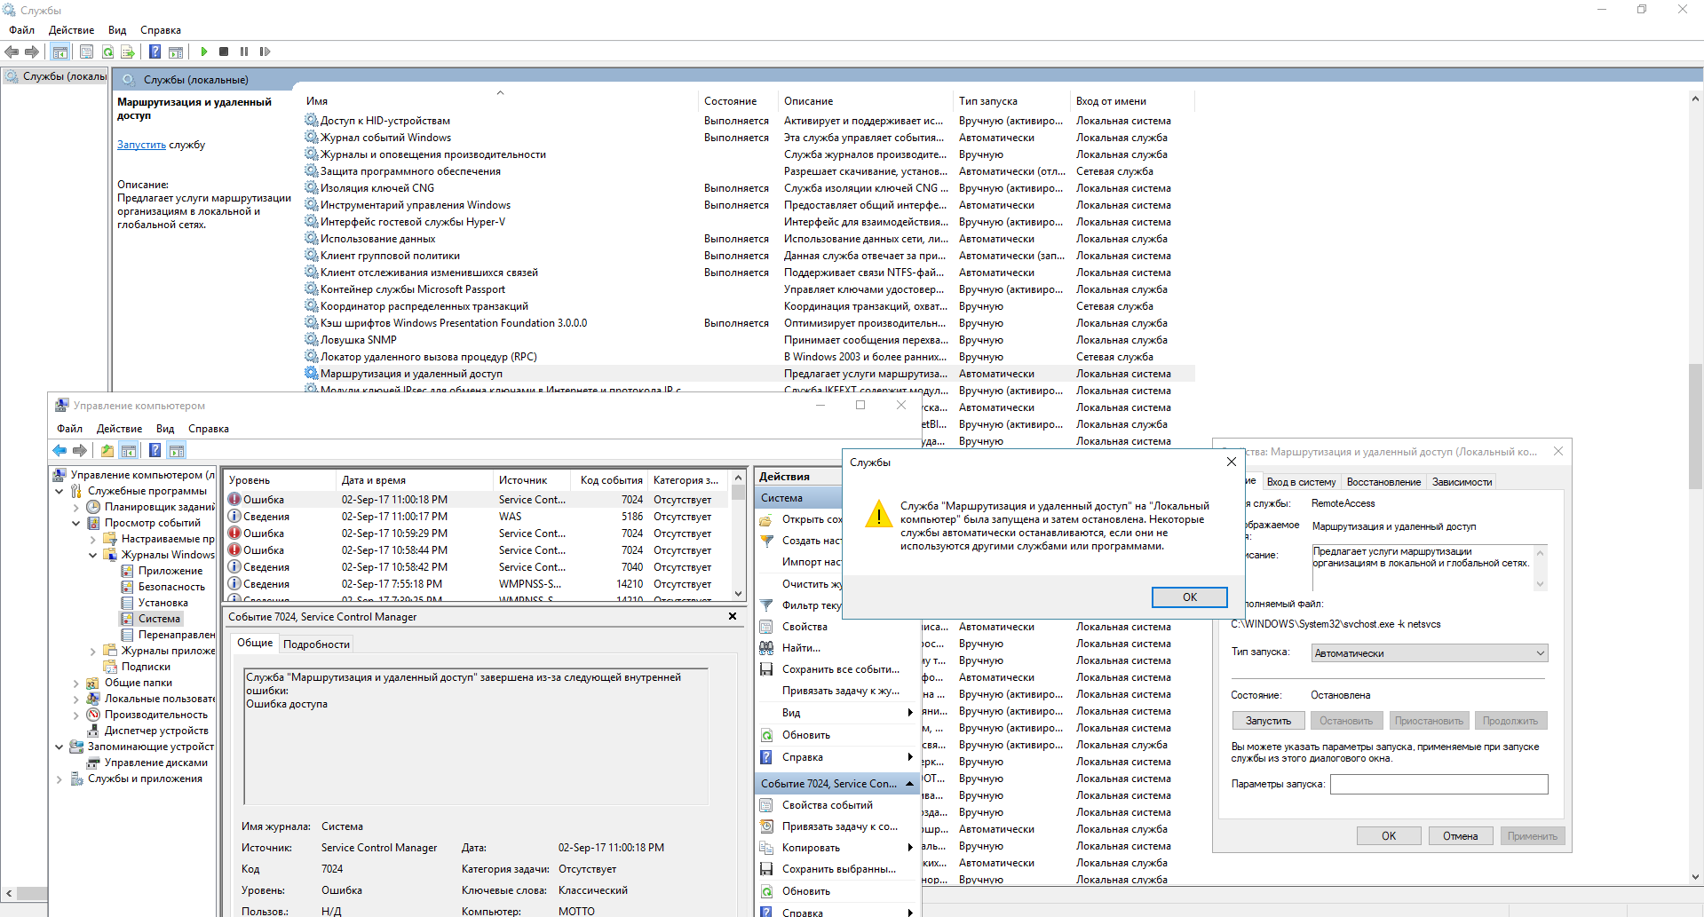The image size is (1704, 917).
Task: Sort by the Состояние column header
Action: pos(739,101)
